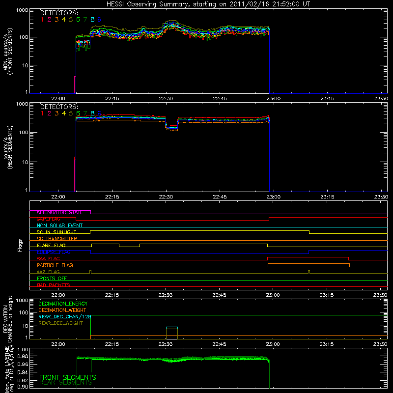This screenshot has height=393, width=393.
Task: Click the REAR_DEC_WEIGHT legend entry
Action: (x=60, y=323)
